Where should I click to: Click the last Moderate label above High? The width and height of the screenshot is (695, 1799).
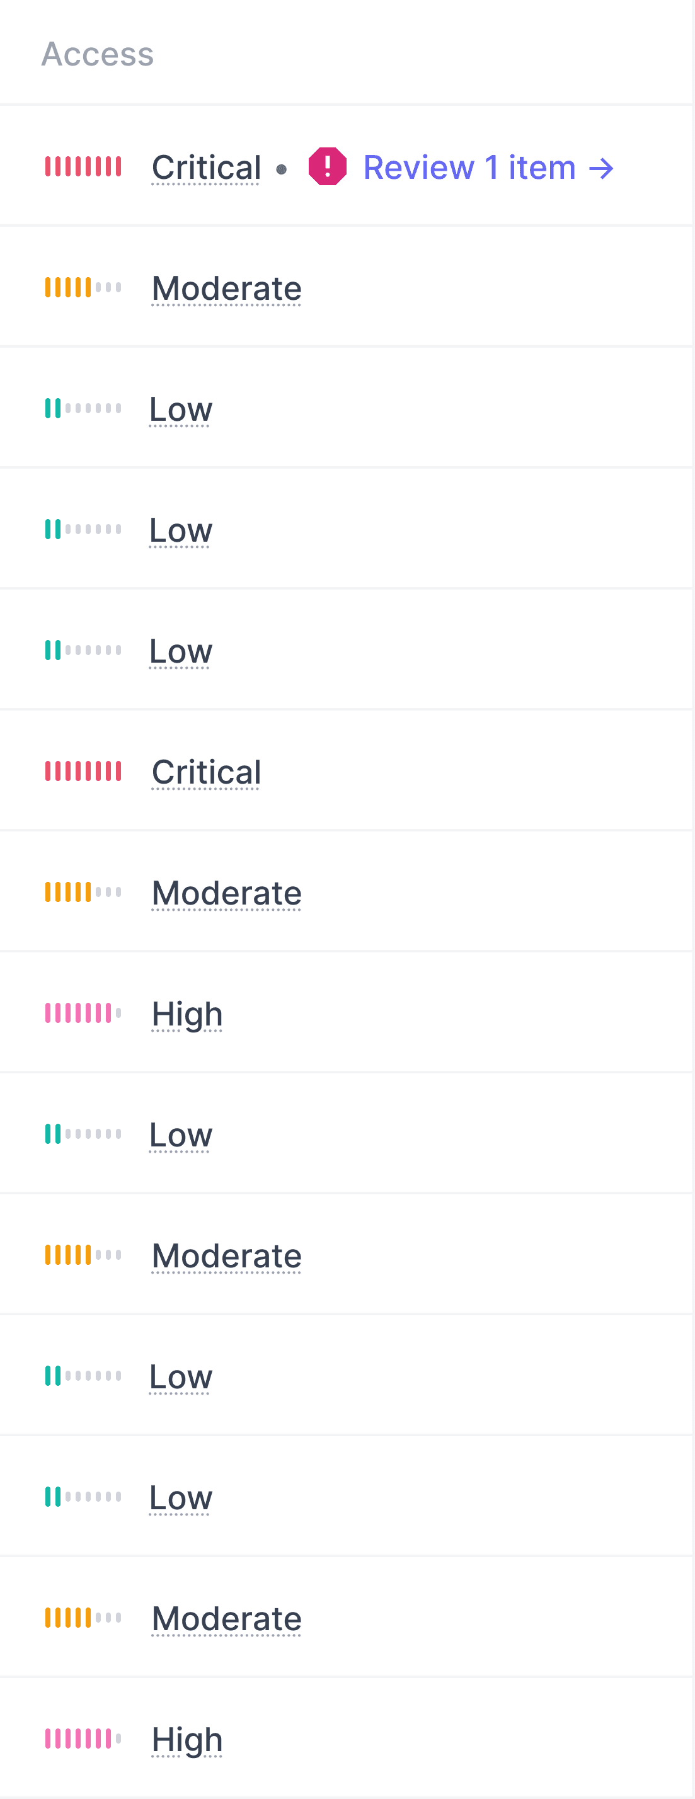click(226, 1619)
